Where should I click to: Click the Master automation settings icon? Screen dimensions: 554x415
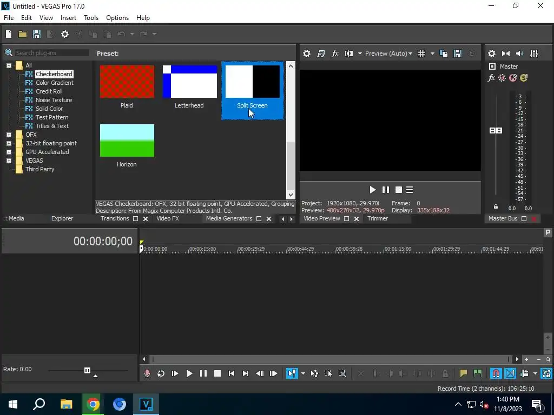502,78
